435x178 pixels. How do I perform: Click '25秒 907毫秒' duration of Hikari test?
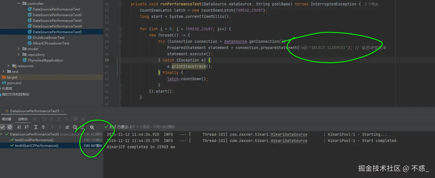point(93,146)
